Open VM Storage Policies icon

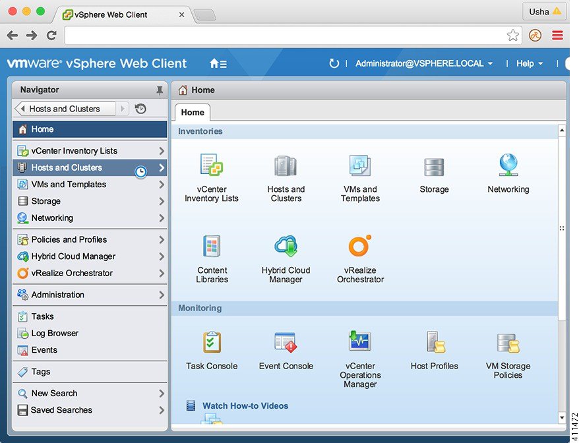(x=508, y=343)
